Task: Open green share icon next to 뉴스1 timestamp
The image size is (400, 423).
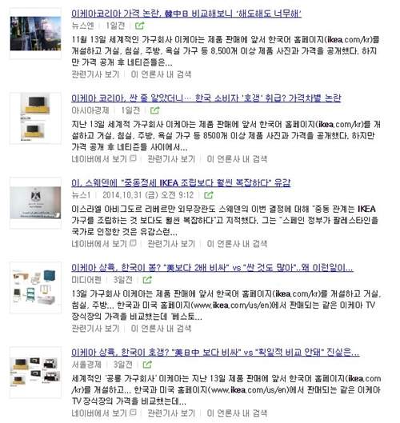Action: [x=209, y=195]
